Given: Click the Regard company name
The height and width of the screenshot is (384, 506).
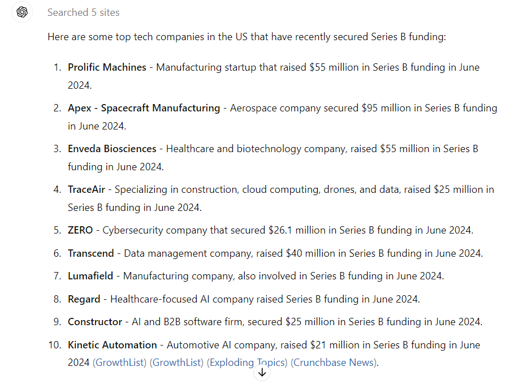Looking at the screenshot, I should click(x=84, y=299).
